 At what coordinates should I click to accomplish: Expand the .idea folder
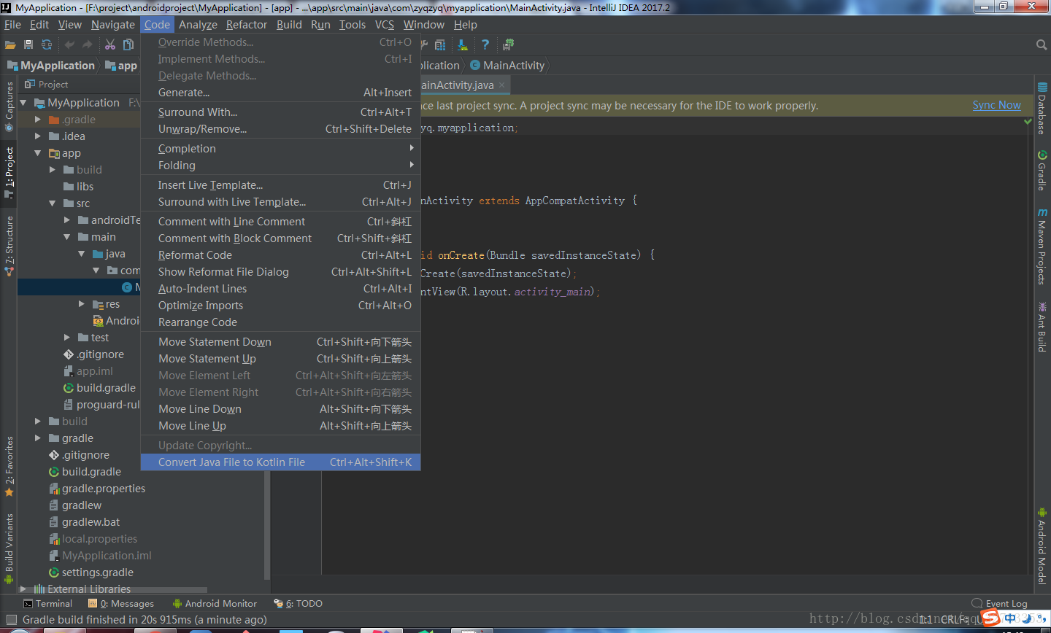(x=38, y=136)
